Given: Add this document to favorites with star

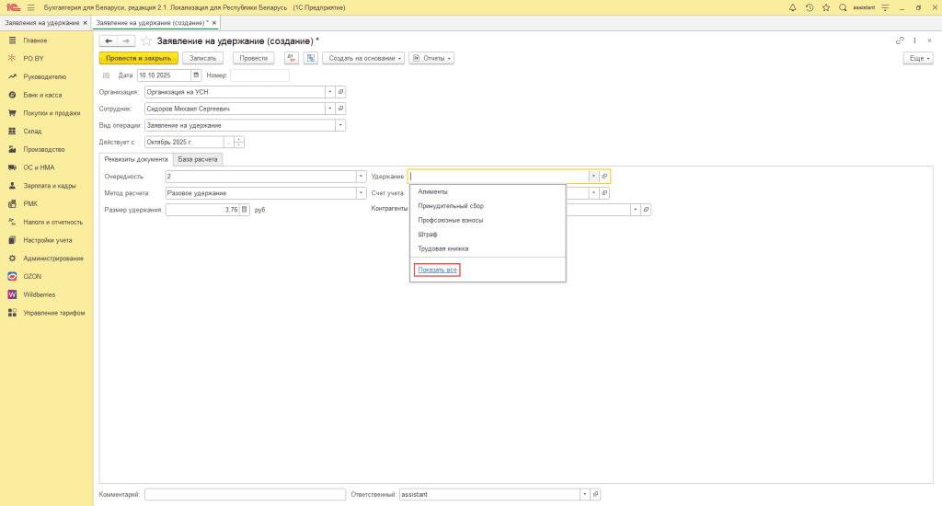Looking at the screenshot, I should pos(146,40).
